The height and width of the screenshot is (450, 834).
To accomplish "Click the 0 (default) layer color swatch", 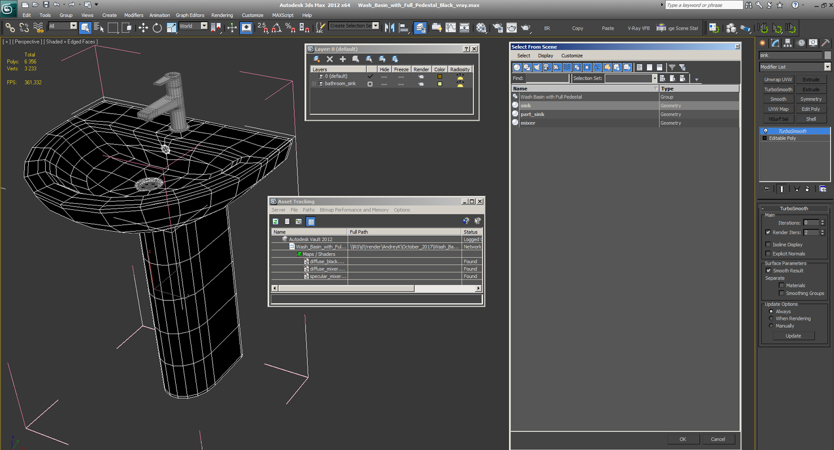I will click(440, 76).
